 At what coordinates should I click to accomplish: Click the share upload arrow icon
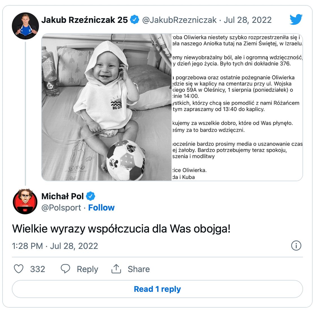click(116, 269)
